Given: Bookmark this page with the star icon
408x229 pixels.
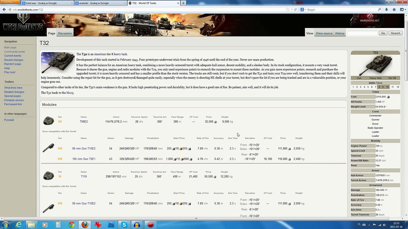Looking at the screenshot, I should tap(288, 10).
